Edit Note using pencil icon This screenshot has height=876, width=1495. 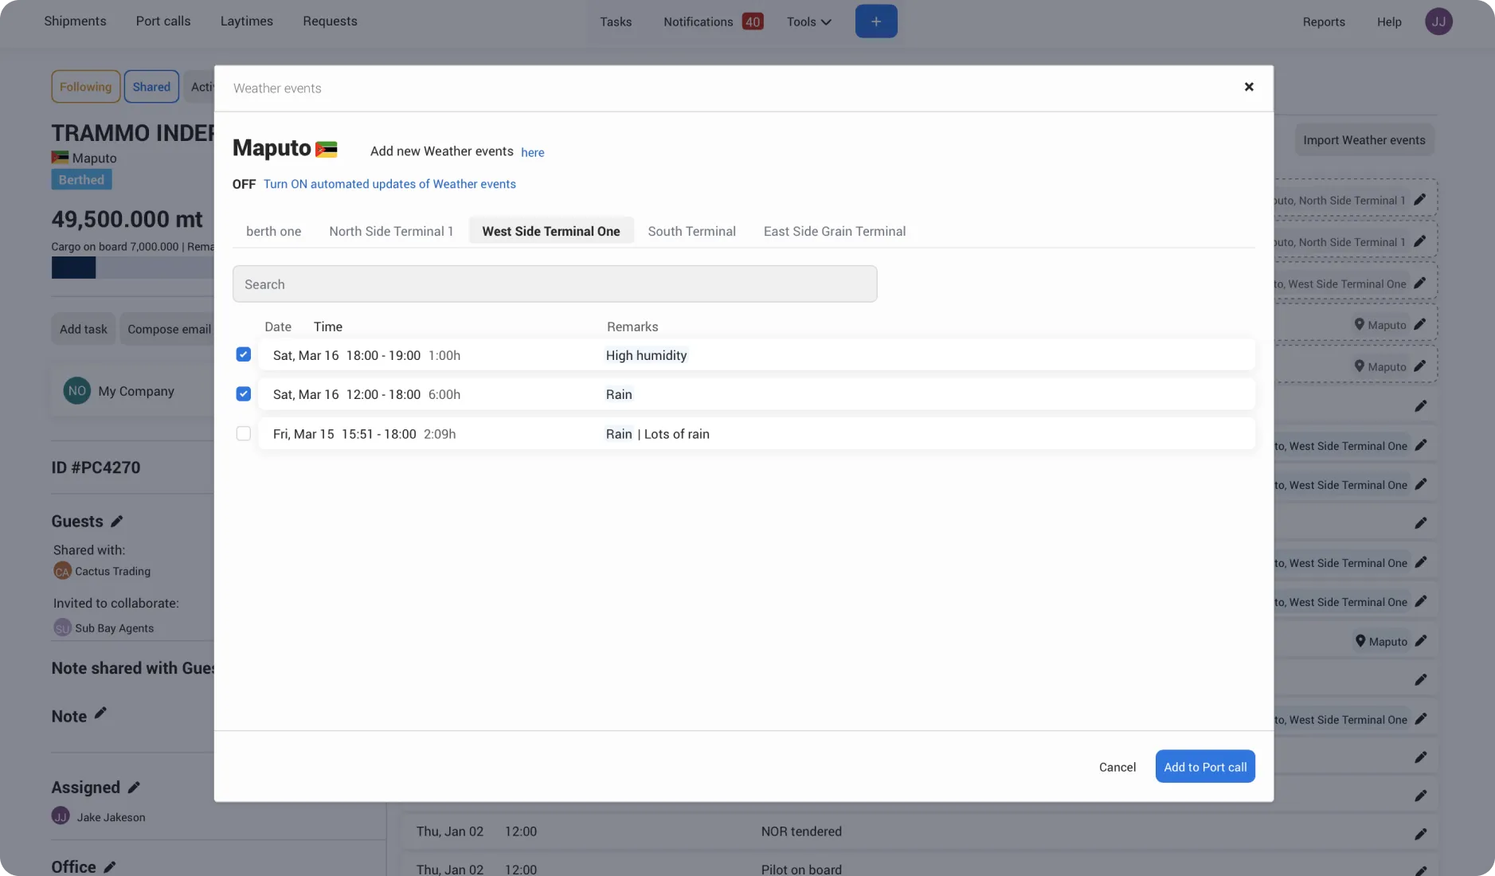100,714
